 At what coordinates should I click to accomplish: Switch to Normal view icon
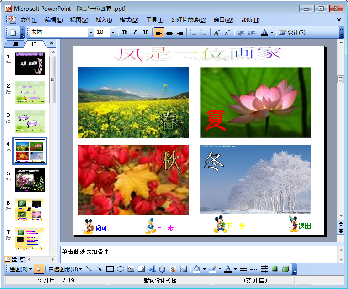pyautogui.click(x=7, y=259)
